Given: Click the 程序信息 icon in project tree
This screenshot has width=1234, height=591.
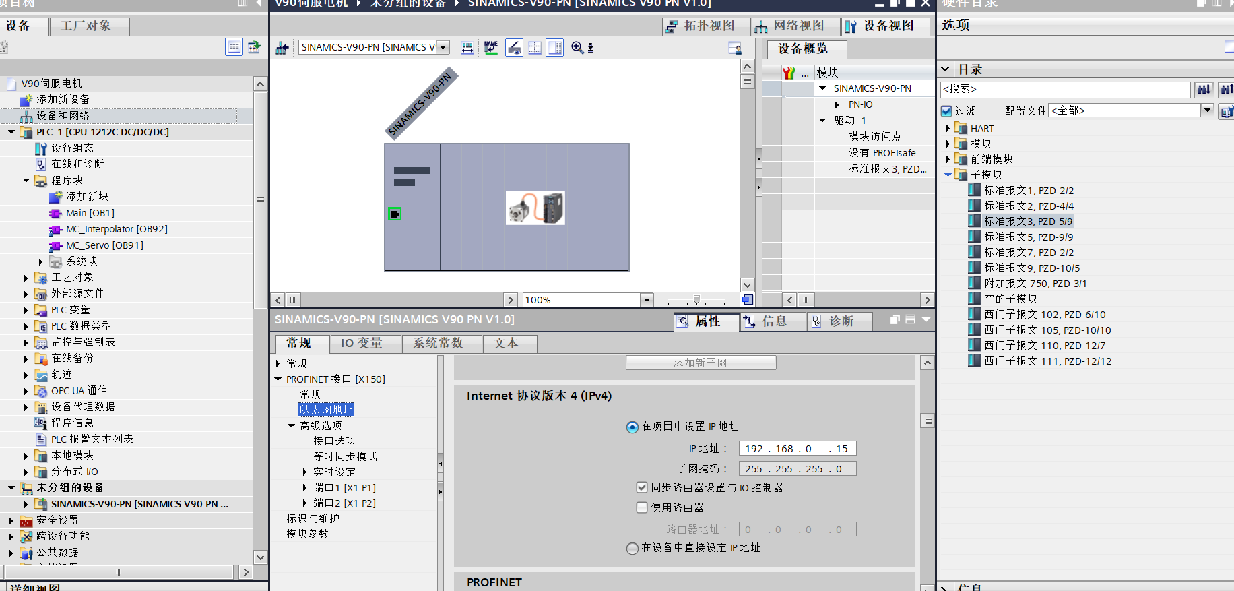Looking at the screenshot, I should tap(41, 423).
